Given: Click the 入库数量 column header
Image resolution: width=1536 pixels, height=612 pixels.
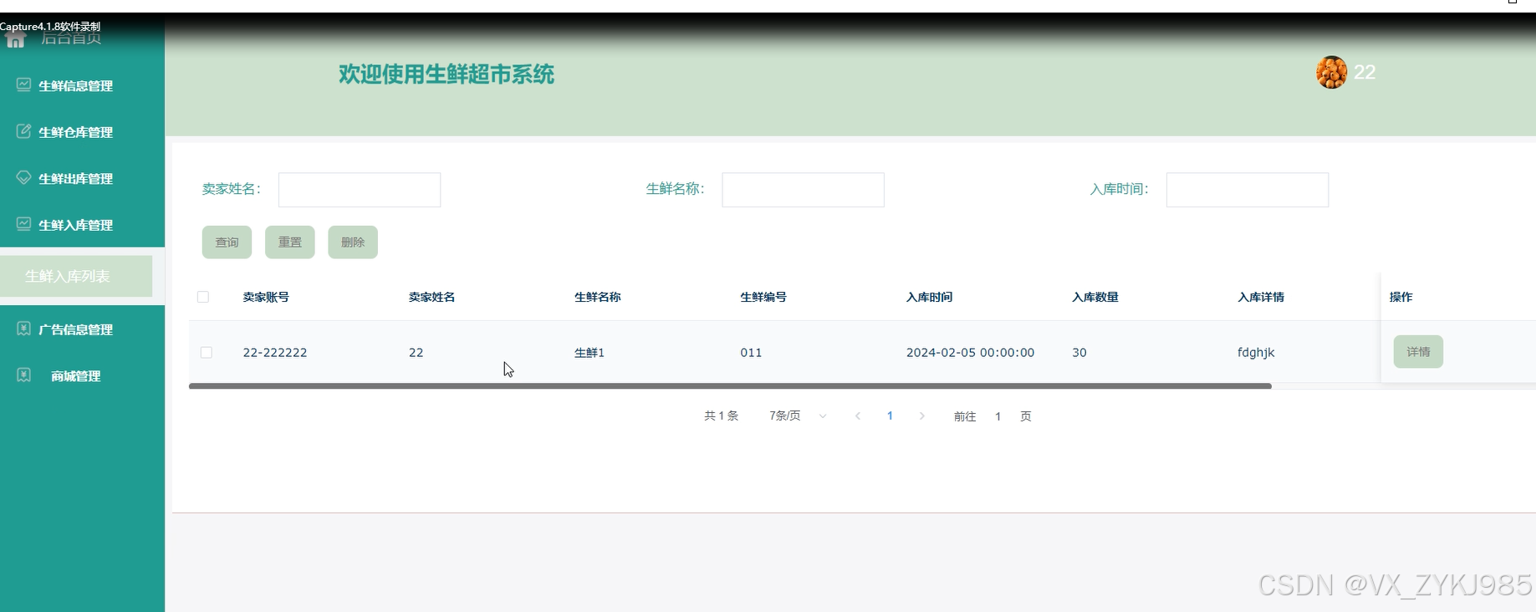Looking at the screenshot, I should coord(1095,297).
